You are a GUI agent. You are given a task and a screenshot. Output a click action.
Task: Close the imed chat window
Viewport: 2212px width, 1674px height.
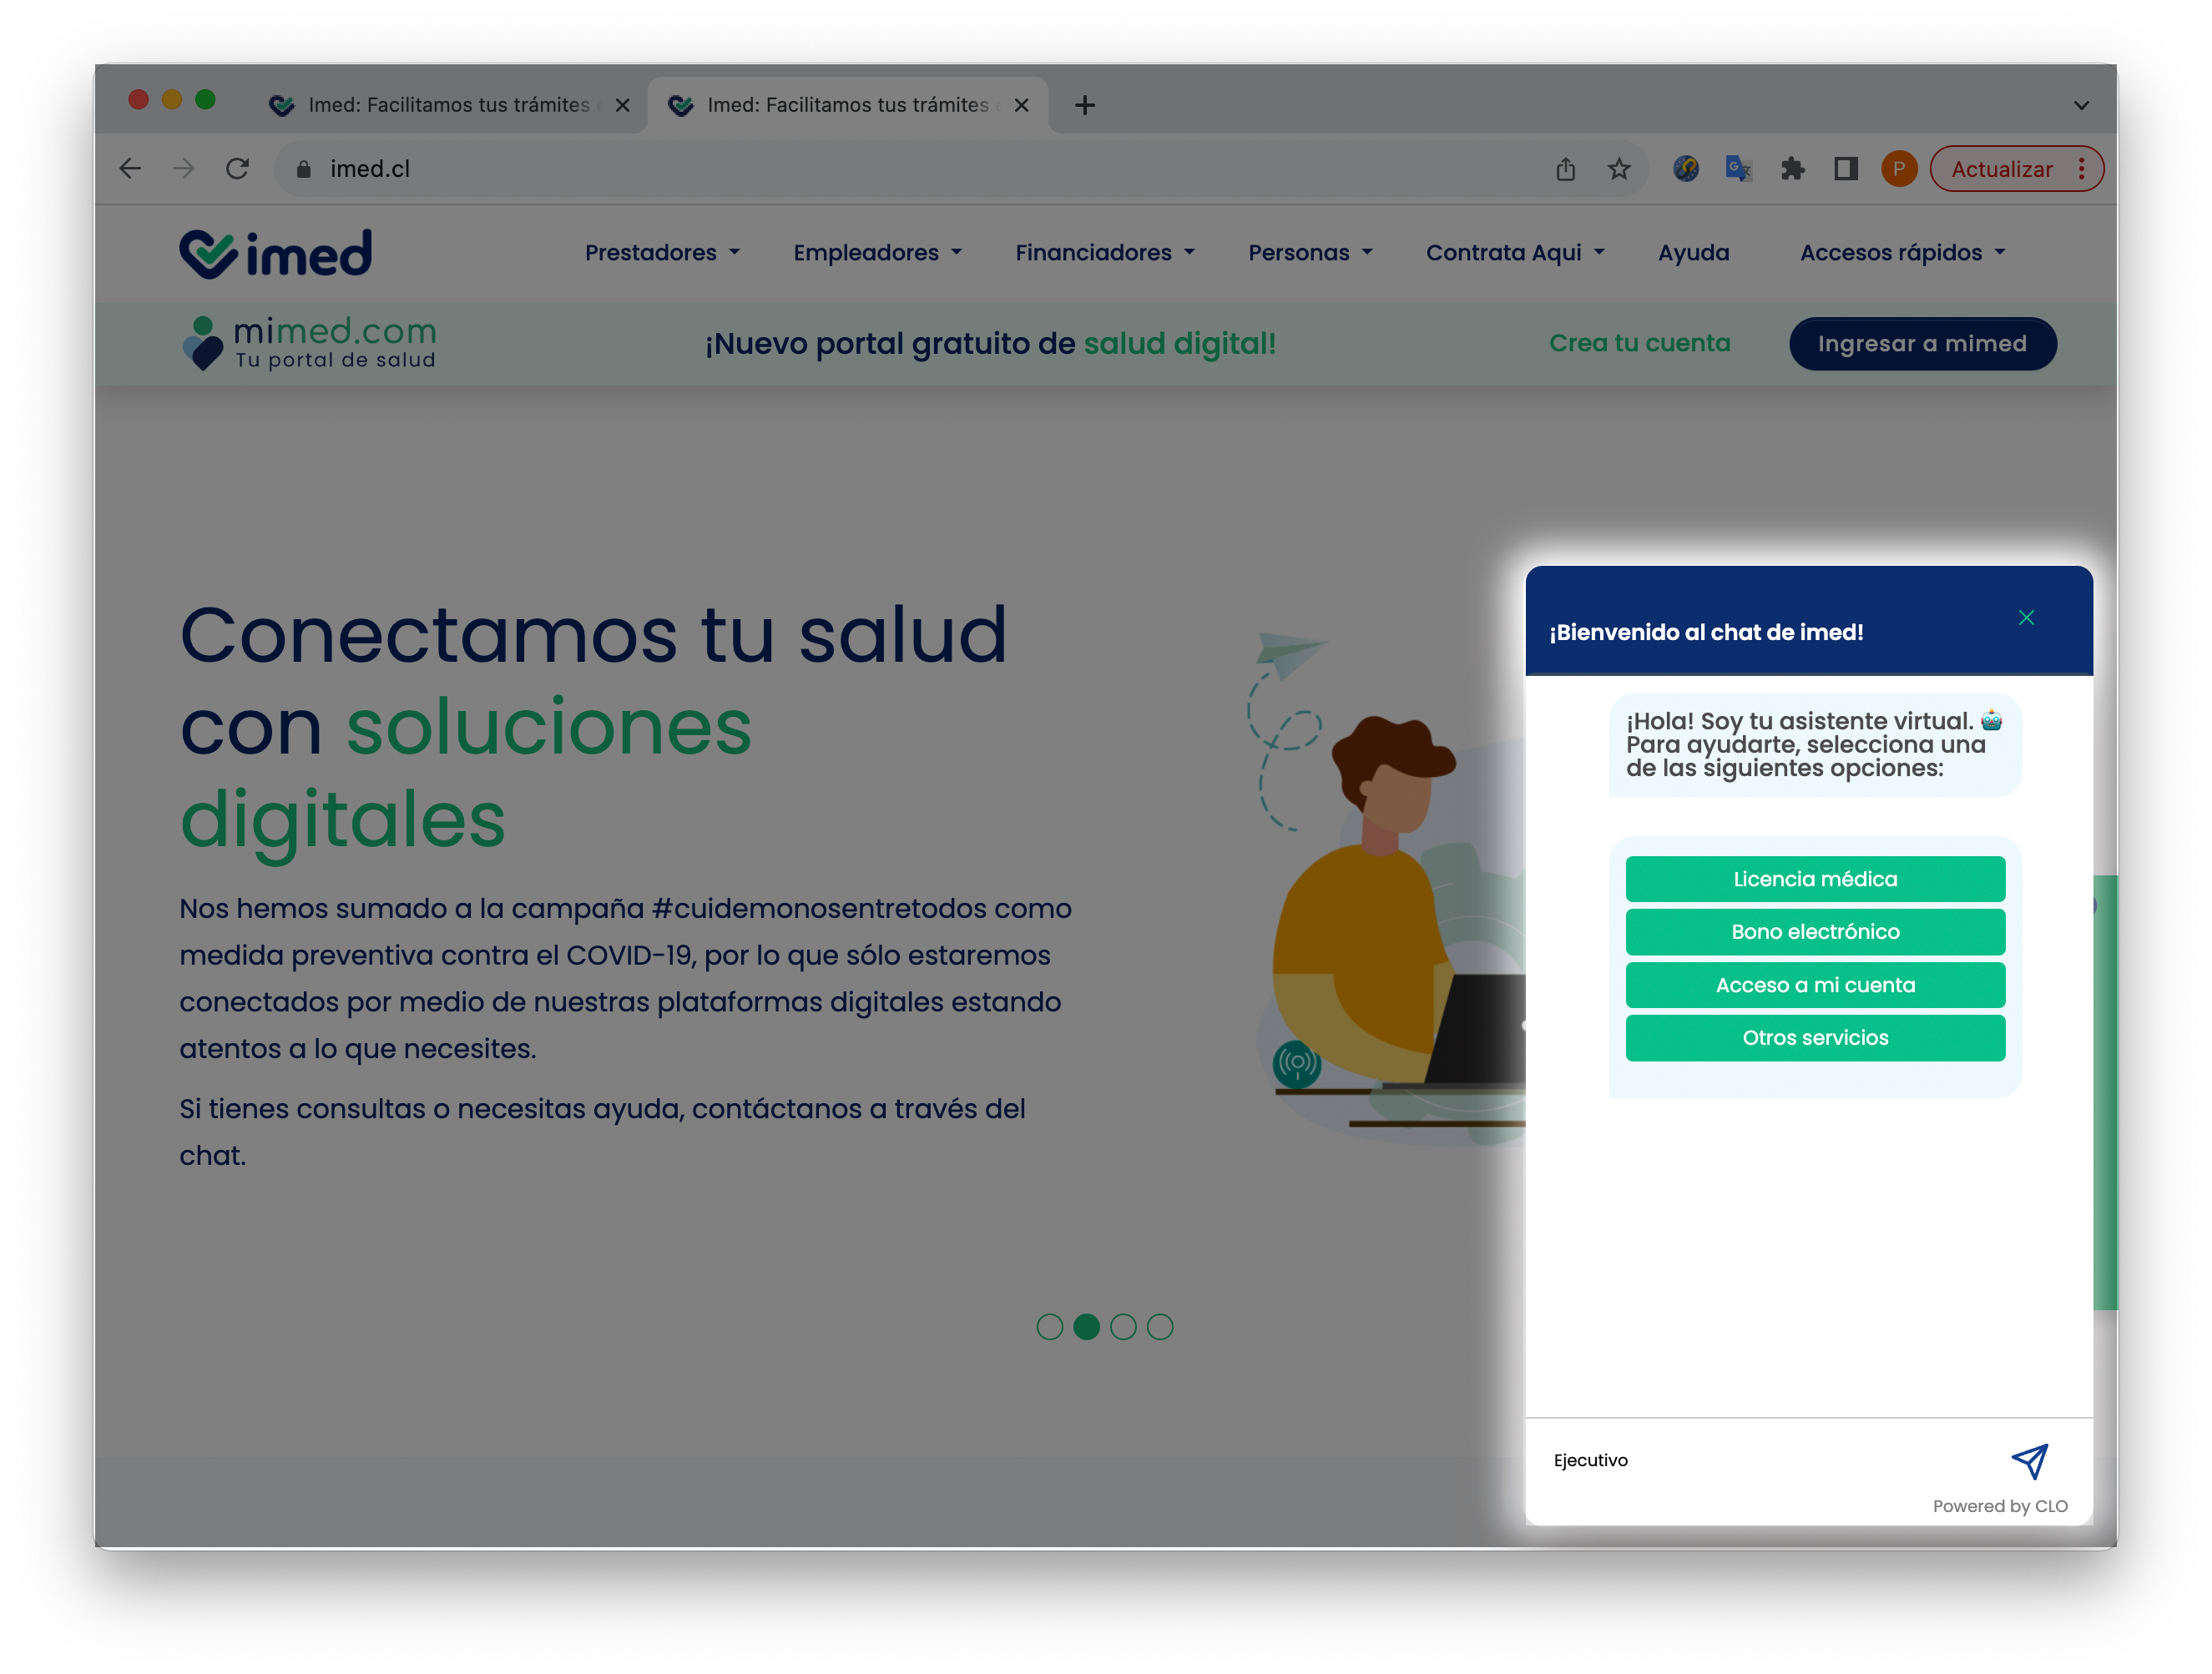pyautogui.click(x=2026, y=618)
